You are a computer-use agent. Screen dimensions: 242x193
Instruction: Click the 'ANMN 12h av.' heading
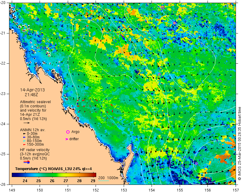click(x=33, y=130)
